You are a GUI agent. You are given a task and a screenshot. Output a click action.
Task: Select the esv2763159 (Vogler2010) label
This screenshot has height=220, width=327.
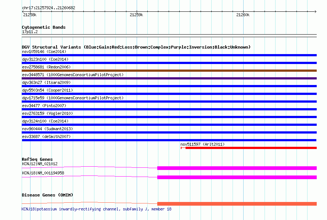coord(47,113)
